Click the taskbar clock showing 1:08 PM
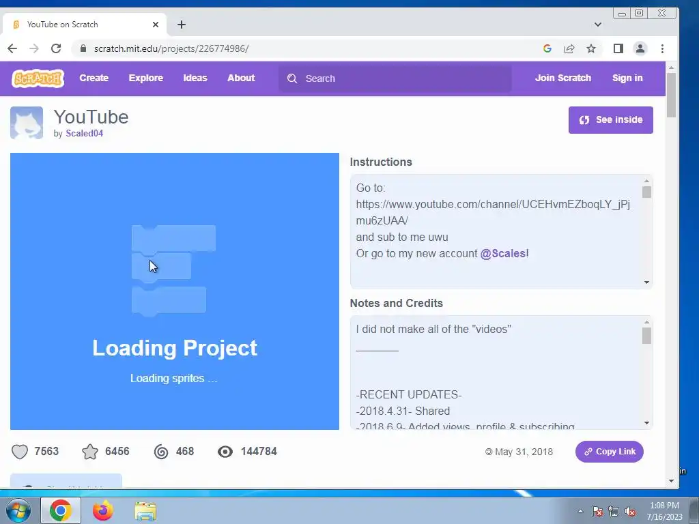 coord(664,511)
